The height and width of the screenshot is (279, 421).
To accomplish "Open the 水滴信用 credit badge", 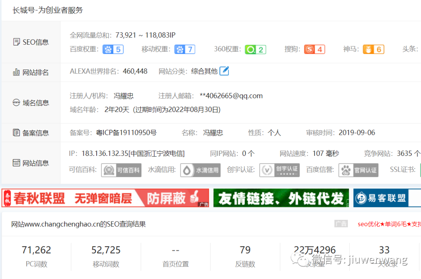I will [x=200, y=170].
